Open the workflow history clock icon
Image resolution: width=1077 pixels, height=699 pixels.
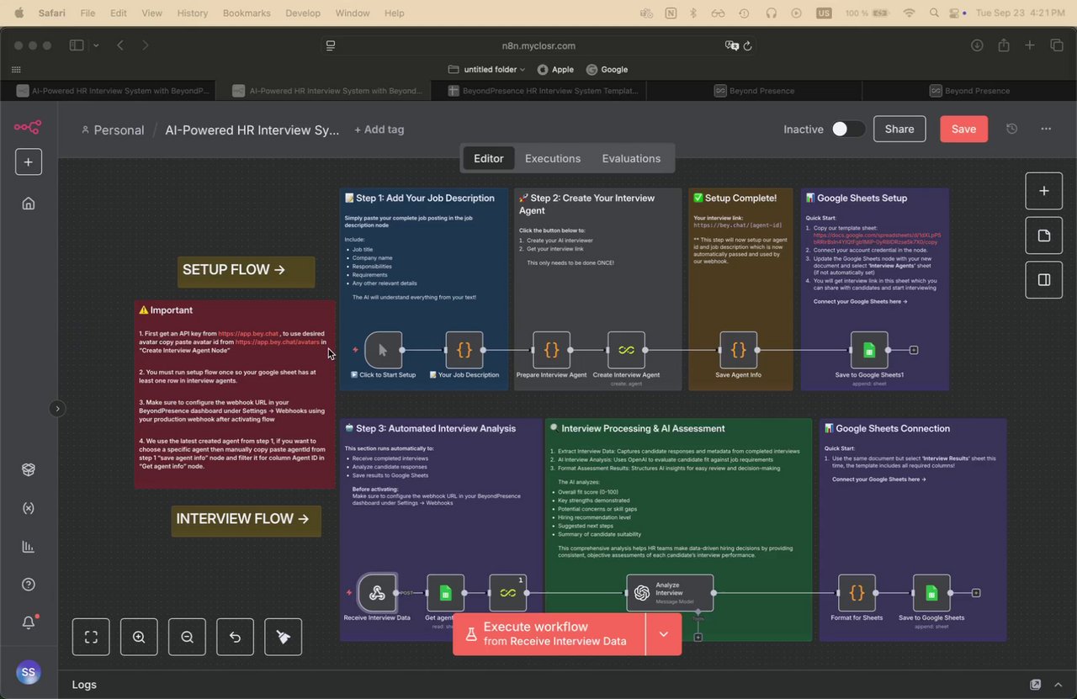point(1011,129)
